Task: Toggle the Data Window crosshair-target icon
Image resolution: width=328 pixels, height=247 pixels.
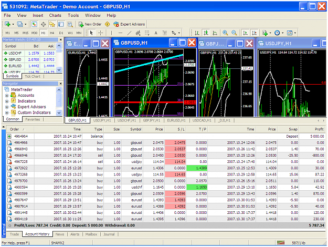Action: pyautogui.click(x=43, y=24)
